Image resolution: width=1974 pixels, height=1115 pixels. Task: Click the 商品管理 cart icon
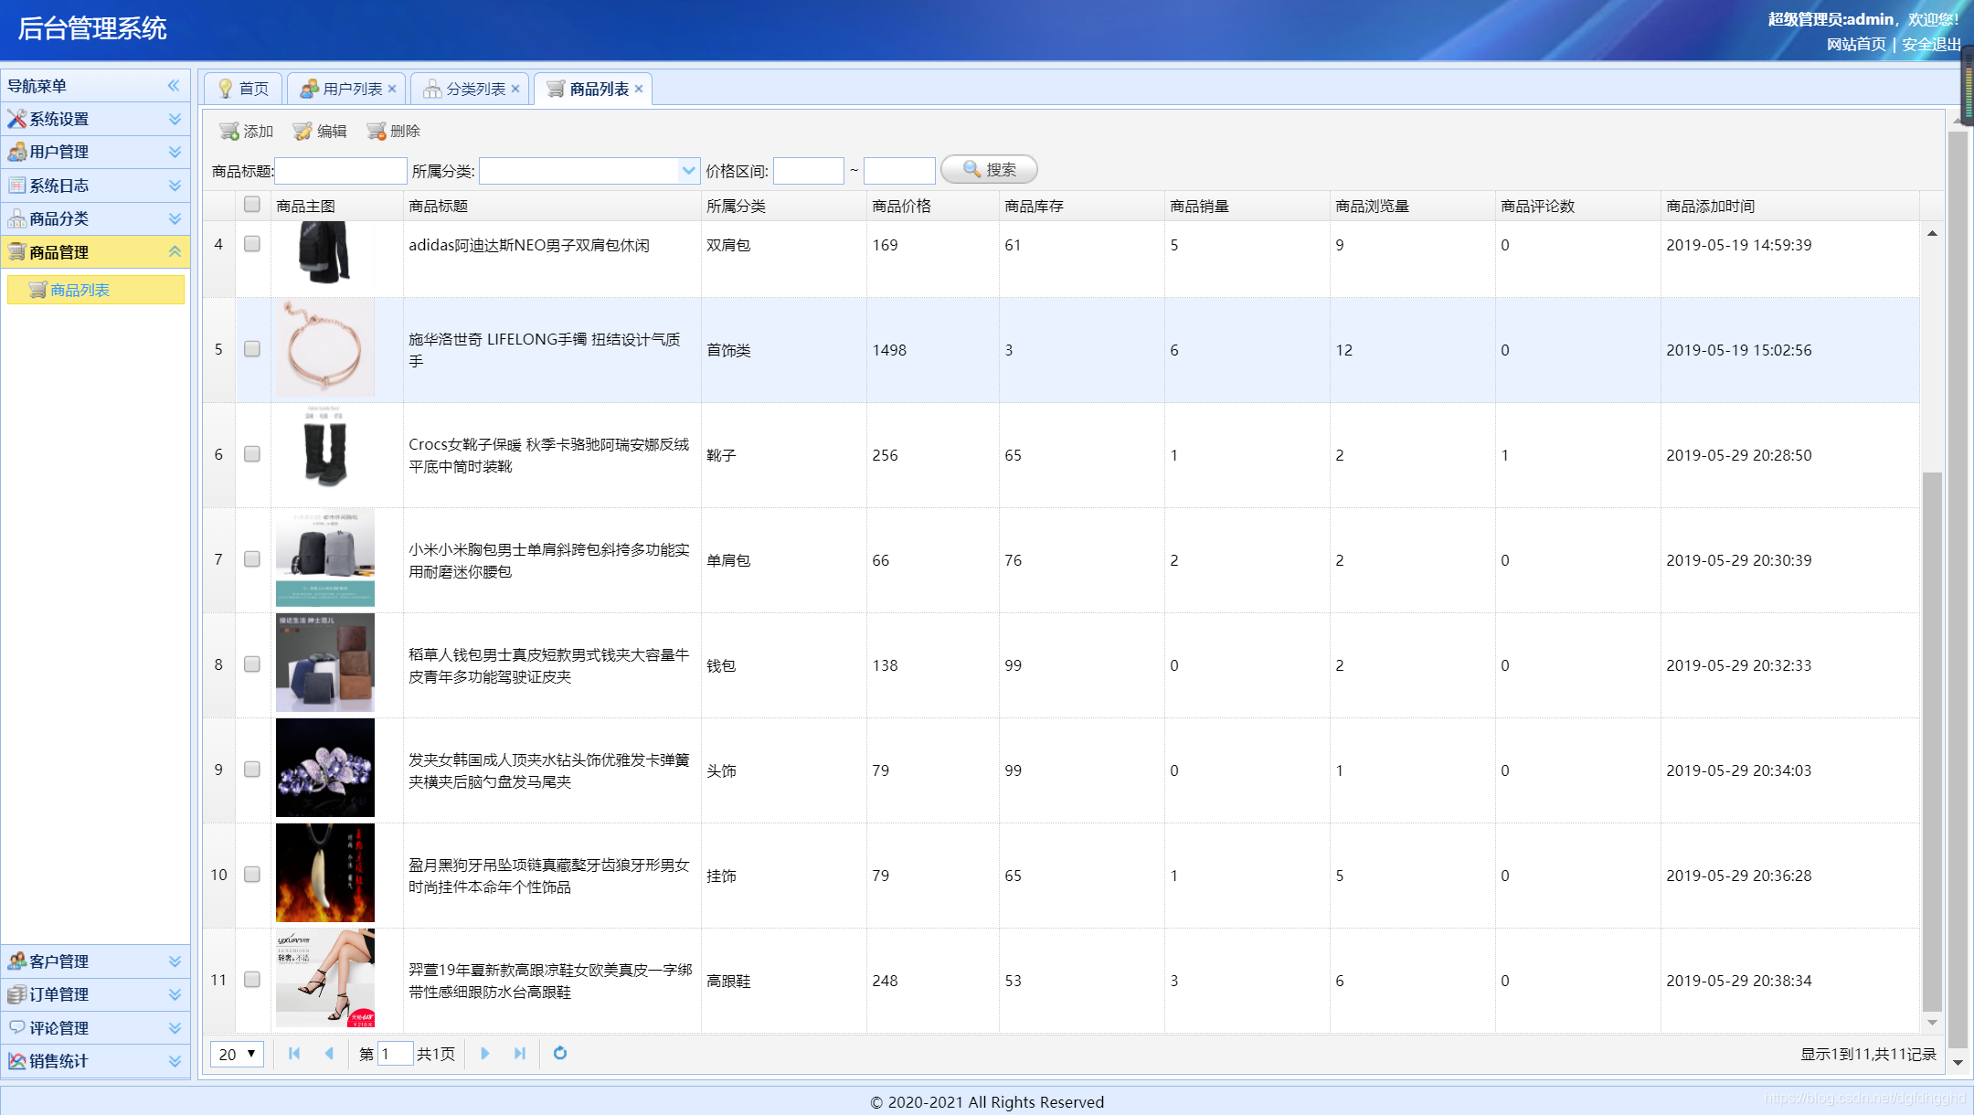pyautogui.click(x=16, y=251)
